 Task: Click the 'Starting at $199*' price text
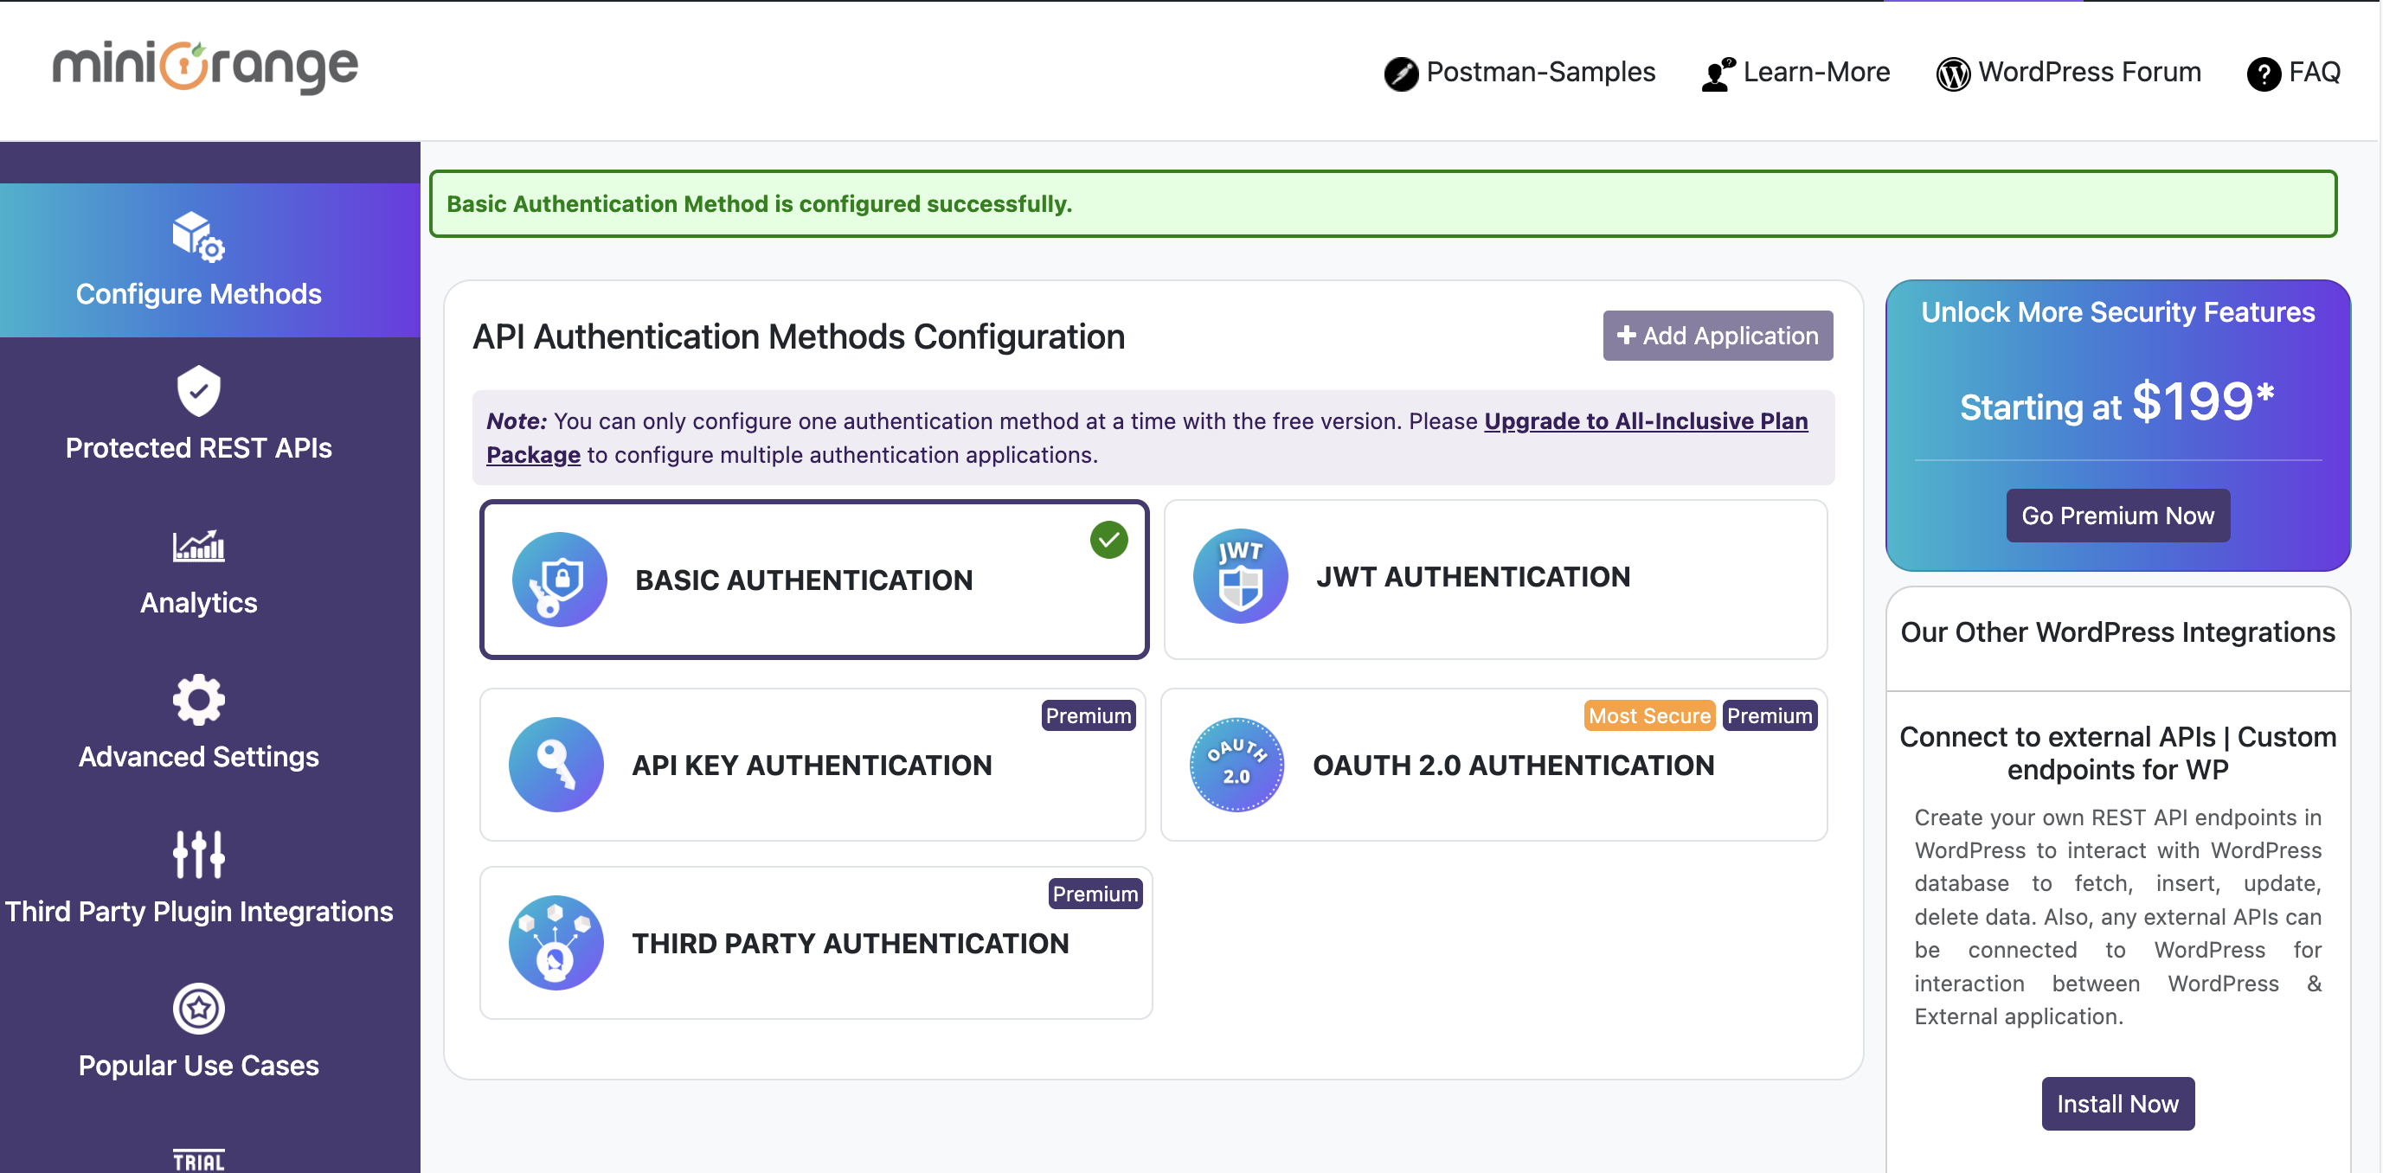point(2117,402)
